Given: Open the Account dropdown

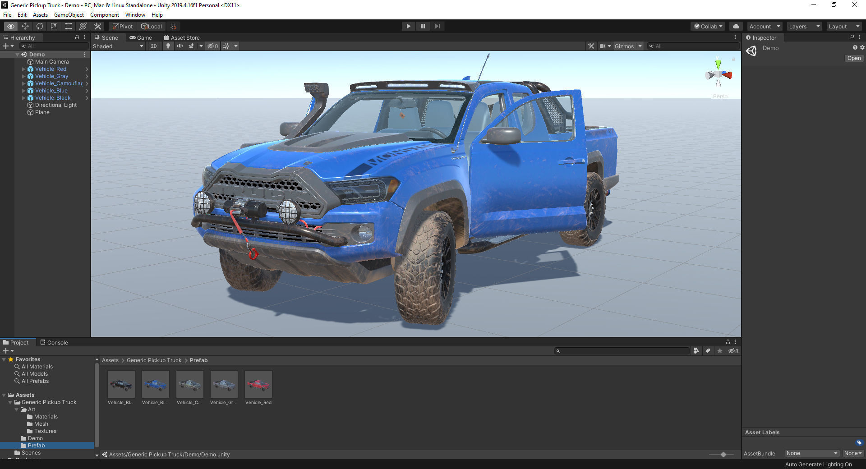Looking at the screenshot, I should coord(765,26).
